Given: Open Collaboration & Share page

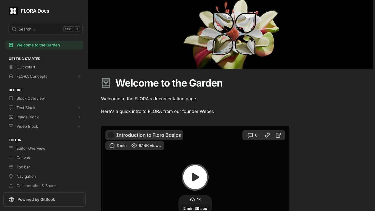Looking at the screenshot, I should (44, 186).
